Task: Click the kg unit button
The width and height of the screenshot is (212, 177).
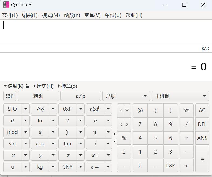Action: (40, 167)
